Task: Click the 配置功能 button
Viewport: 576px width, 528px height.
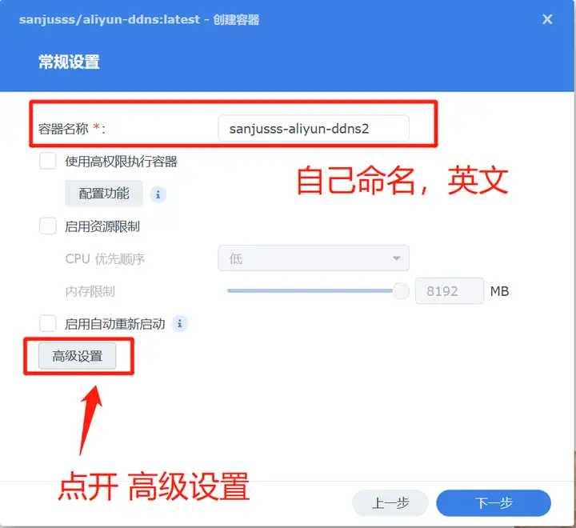Action: click(x=104, y=194)
